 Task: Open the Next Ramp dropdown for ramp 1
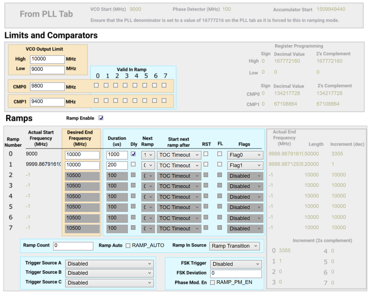(148, 166)
